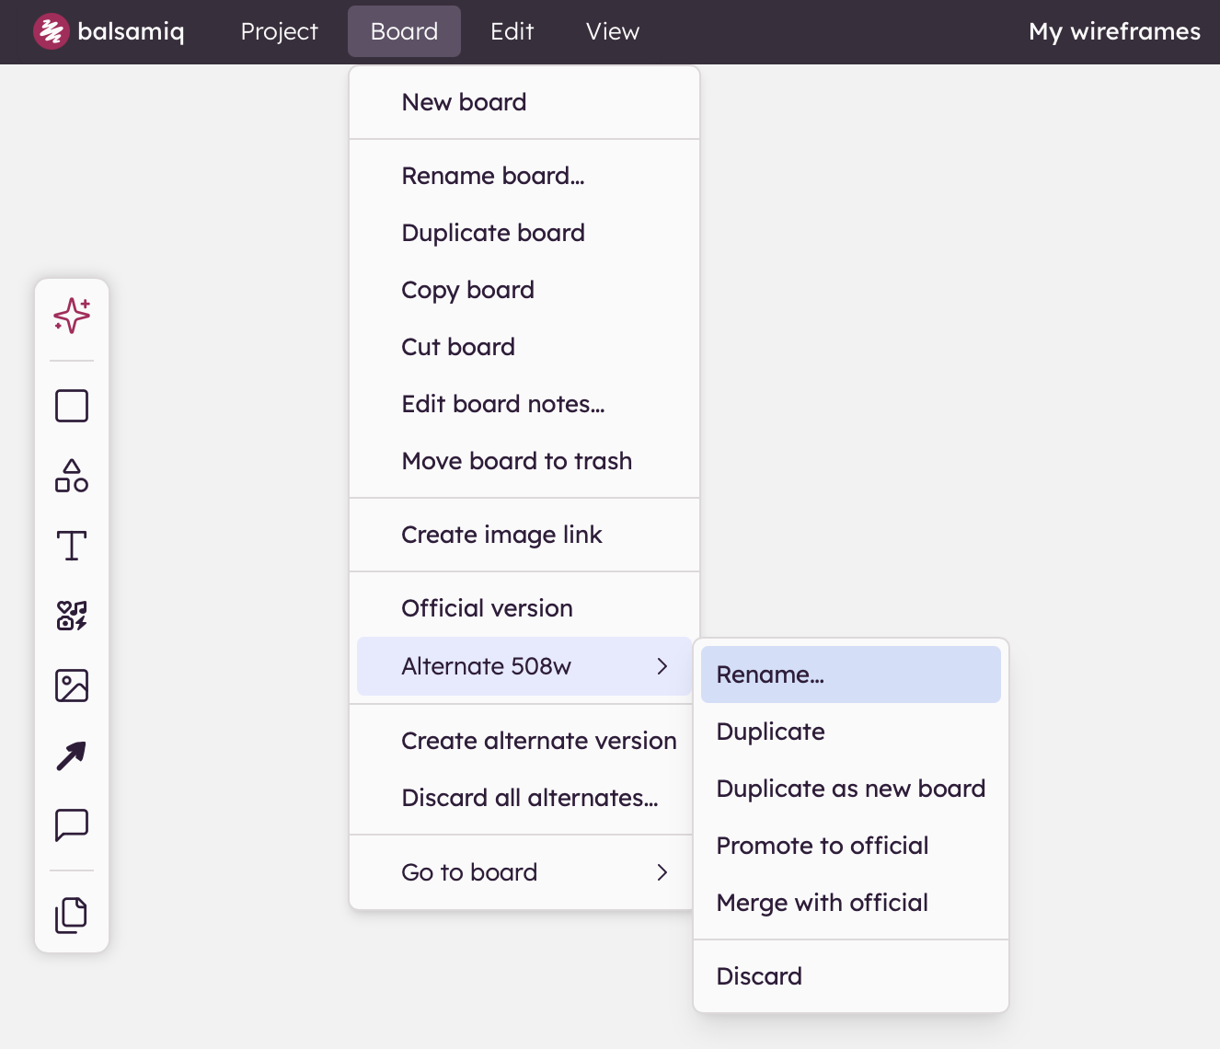Select Duplicate as new board
The width and height of the screenshot is (1220, 1049).
[851, 789]
